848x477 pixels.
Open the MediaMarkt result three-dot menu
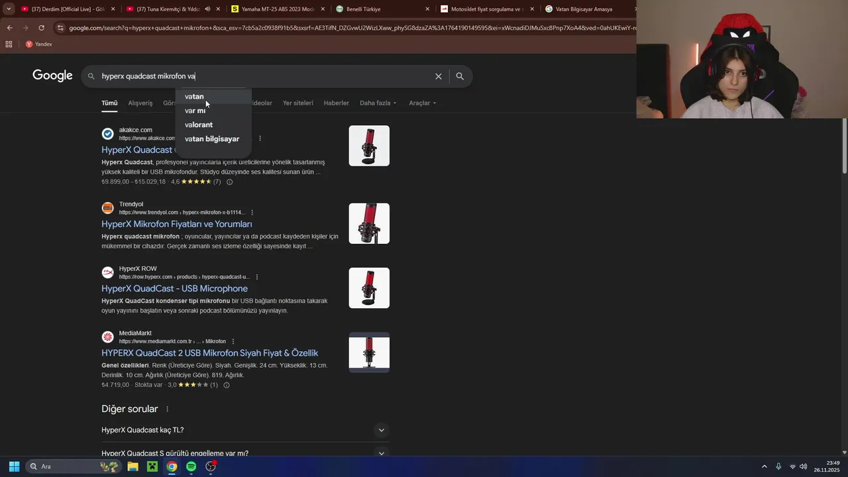pyautogui.click(x=233, y=341)
